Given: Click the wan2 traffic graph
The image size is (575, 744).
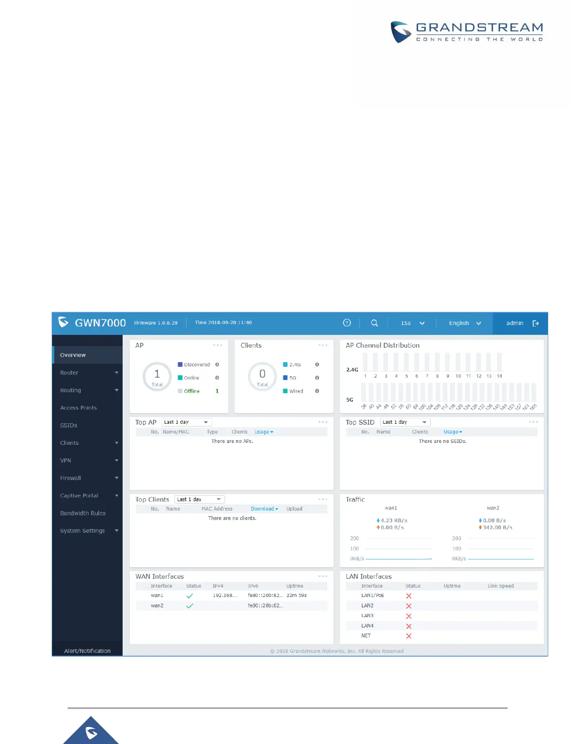Looking at the screenshot, I should (x=493, y=549).
